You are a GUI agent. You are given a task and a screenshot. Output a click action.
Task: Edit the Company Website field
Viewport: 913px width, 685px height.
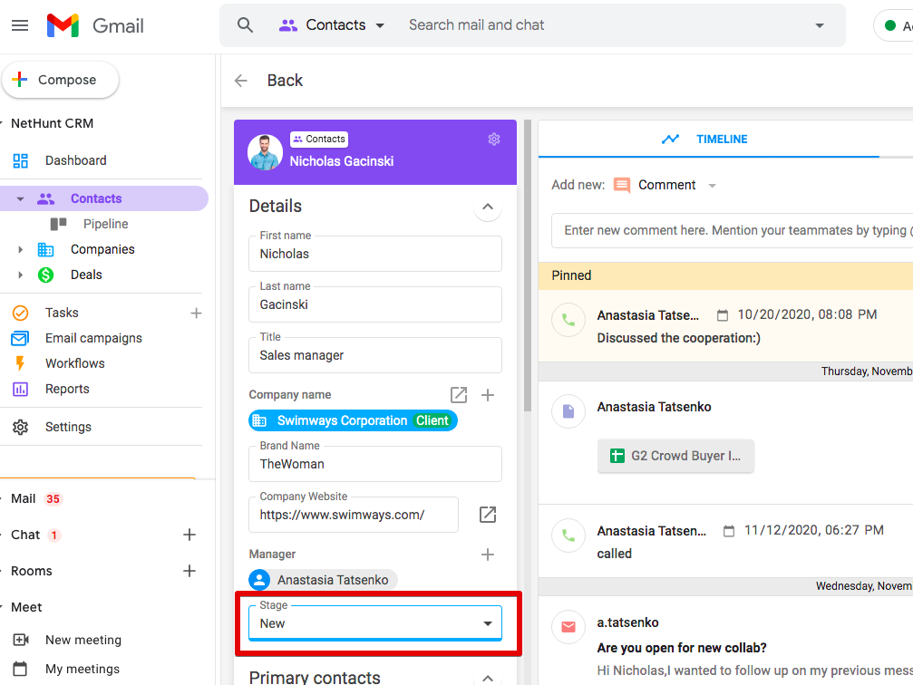pyautogui.click(x=354, y=515)
